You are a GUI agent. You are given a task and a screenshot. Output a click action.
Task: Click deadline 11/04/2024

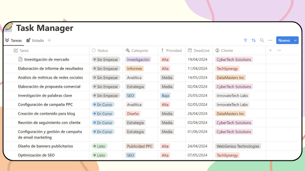198,68
